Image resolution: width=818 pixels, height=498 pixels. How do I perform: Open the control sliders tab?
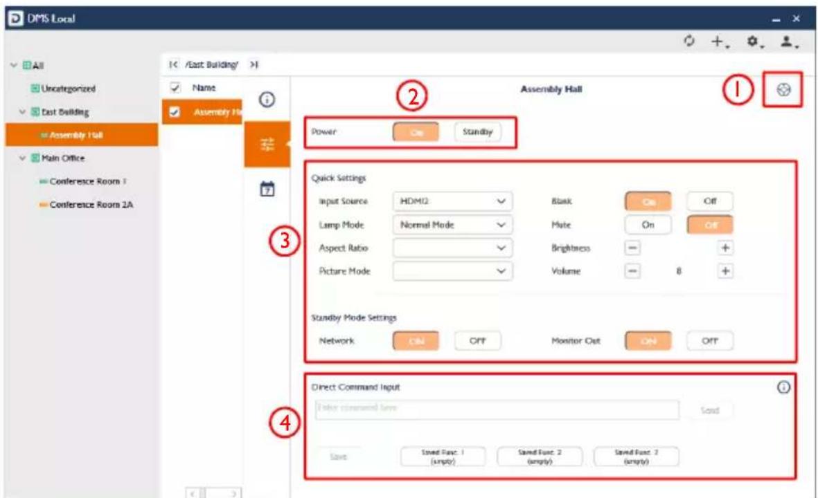[x=267, y=144]
